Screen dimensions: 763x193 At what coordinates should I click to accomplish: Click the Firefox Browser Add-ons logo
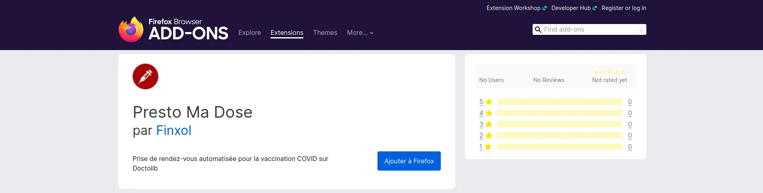click(x=173, y=29)
